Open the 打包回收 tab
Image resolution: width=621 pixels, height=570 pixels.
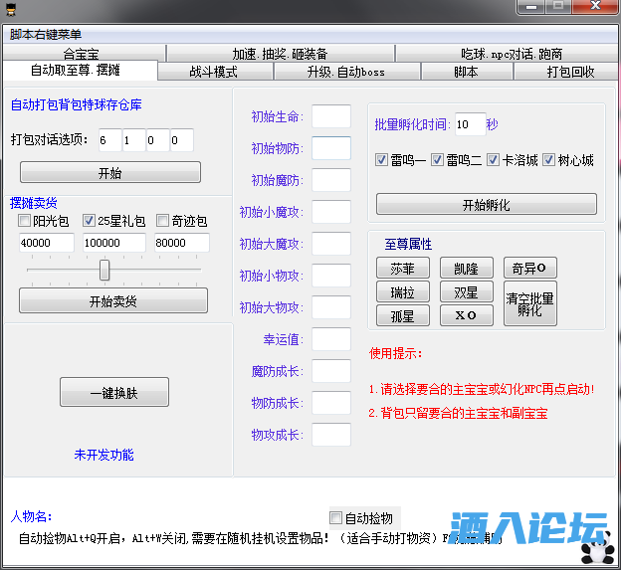[570, 72]
